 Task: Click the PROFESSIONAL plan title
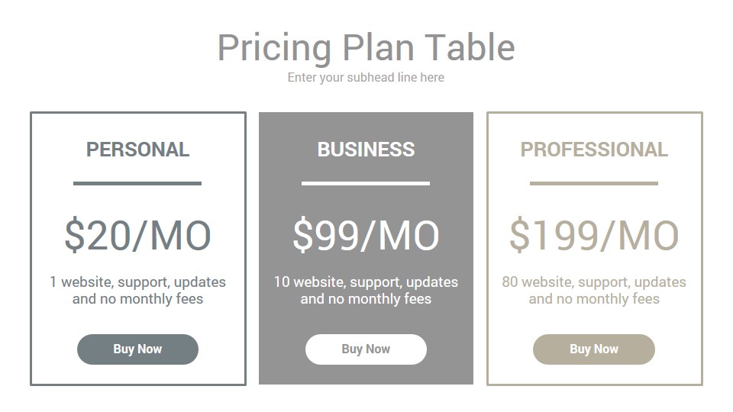pos(594,150)
